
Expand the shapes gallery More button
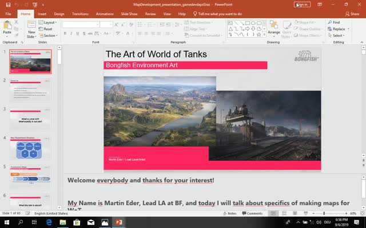pyautogui.click(x=264, y=34)
